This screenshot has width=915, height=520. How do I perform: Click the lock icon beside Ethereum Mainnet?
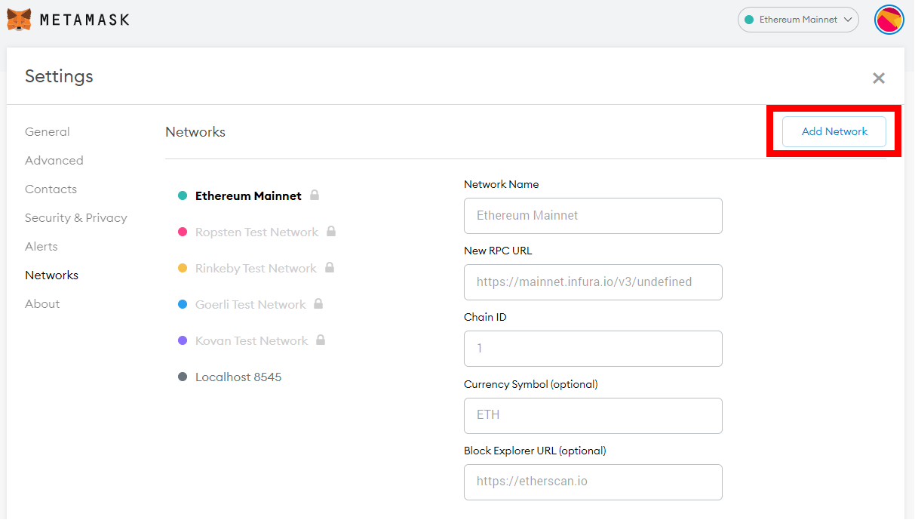(315, 195)
